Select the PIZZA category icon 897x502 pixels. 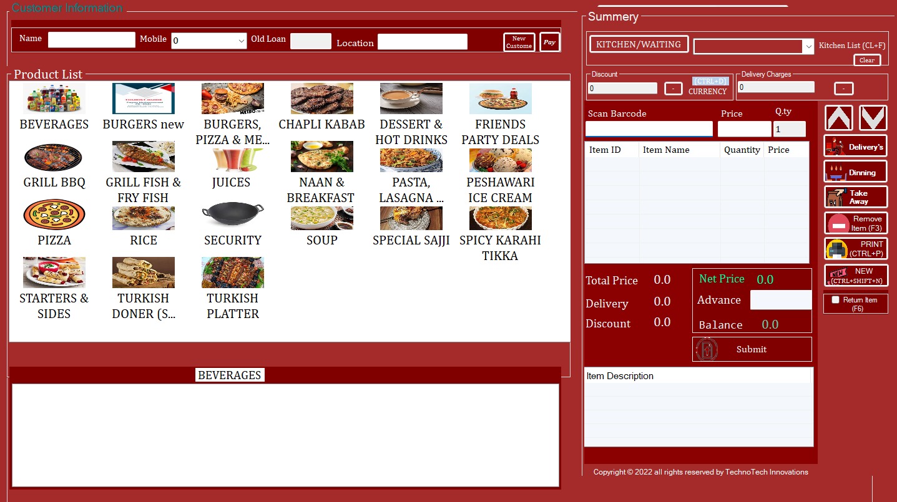click(54, 215)
